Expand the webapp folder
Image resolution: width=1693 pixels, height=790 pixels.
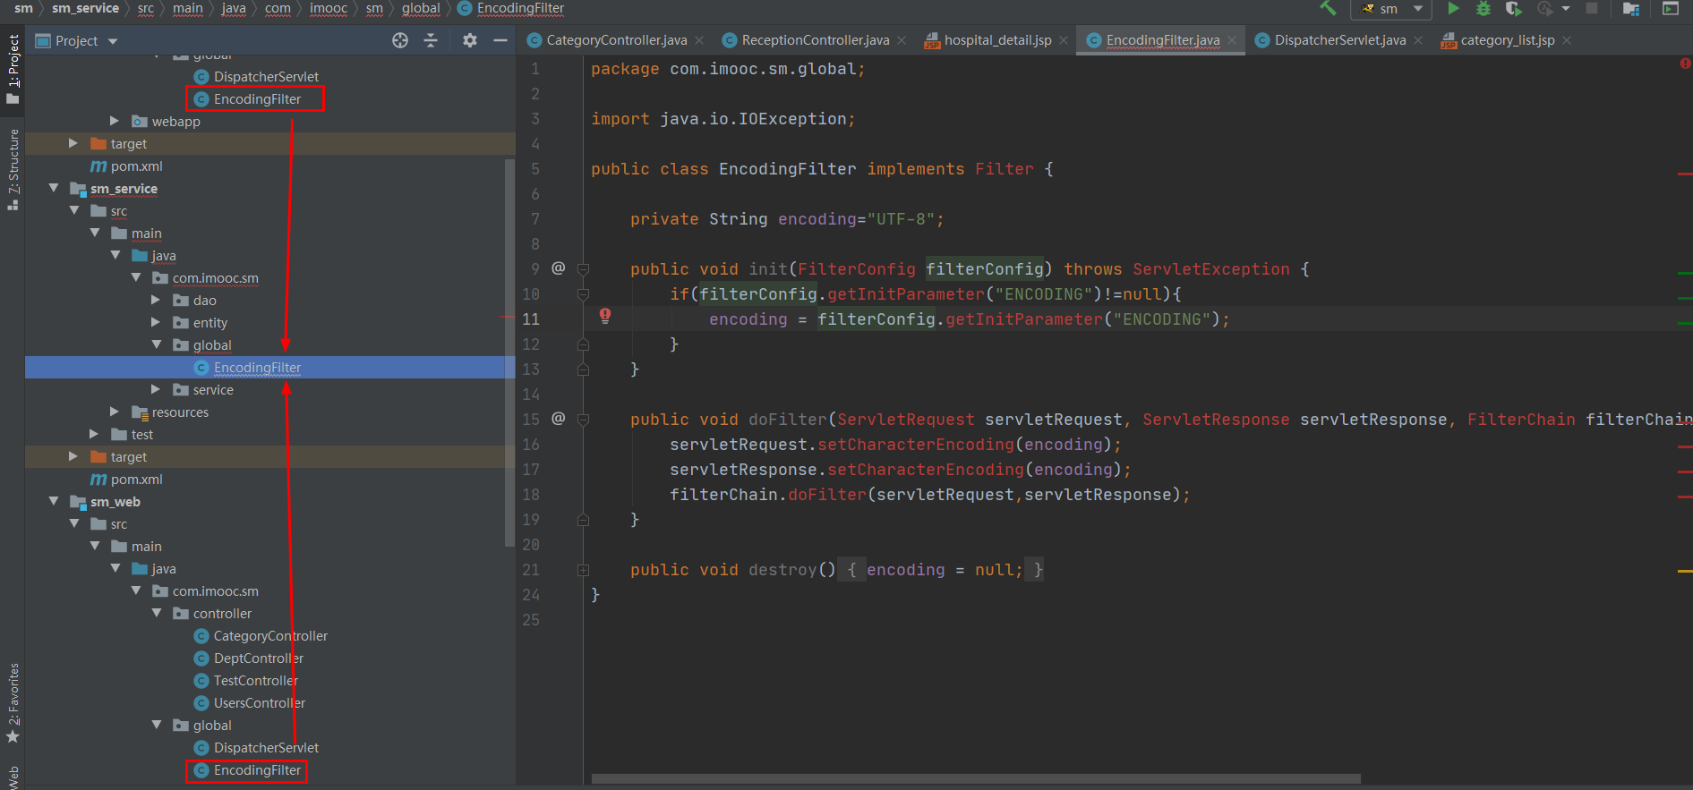(x=115, y=121)
